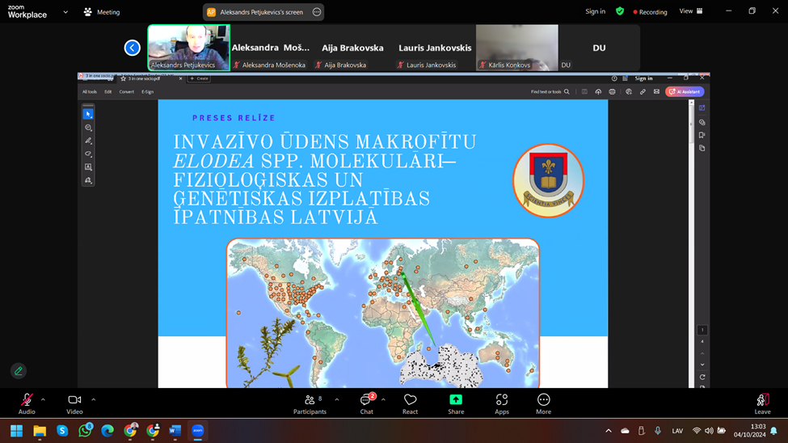The image size is (788, 443).
Task: Expand the Audio options arrow
Action: click(43, 400)
